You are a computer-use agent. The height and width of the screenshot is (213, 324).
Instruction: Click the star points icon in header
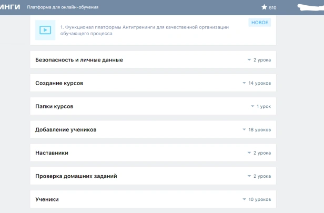click(x=264, y=7)
